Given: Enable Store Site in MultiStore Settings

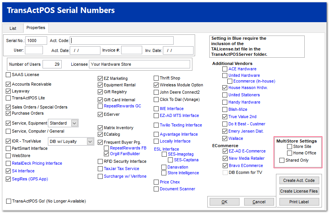Looking at the screenshot, I should tap(290, 146).
